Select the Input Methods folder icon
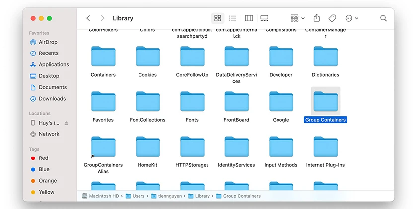Screen dimensions: 417x209 click(281, 147)
